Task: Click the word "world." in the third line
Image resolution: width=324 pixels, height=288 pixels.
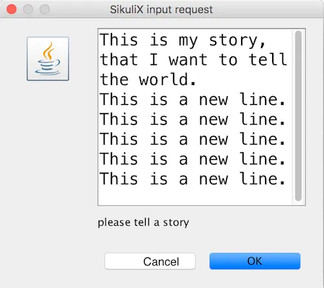Action: click(167, 79)
